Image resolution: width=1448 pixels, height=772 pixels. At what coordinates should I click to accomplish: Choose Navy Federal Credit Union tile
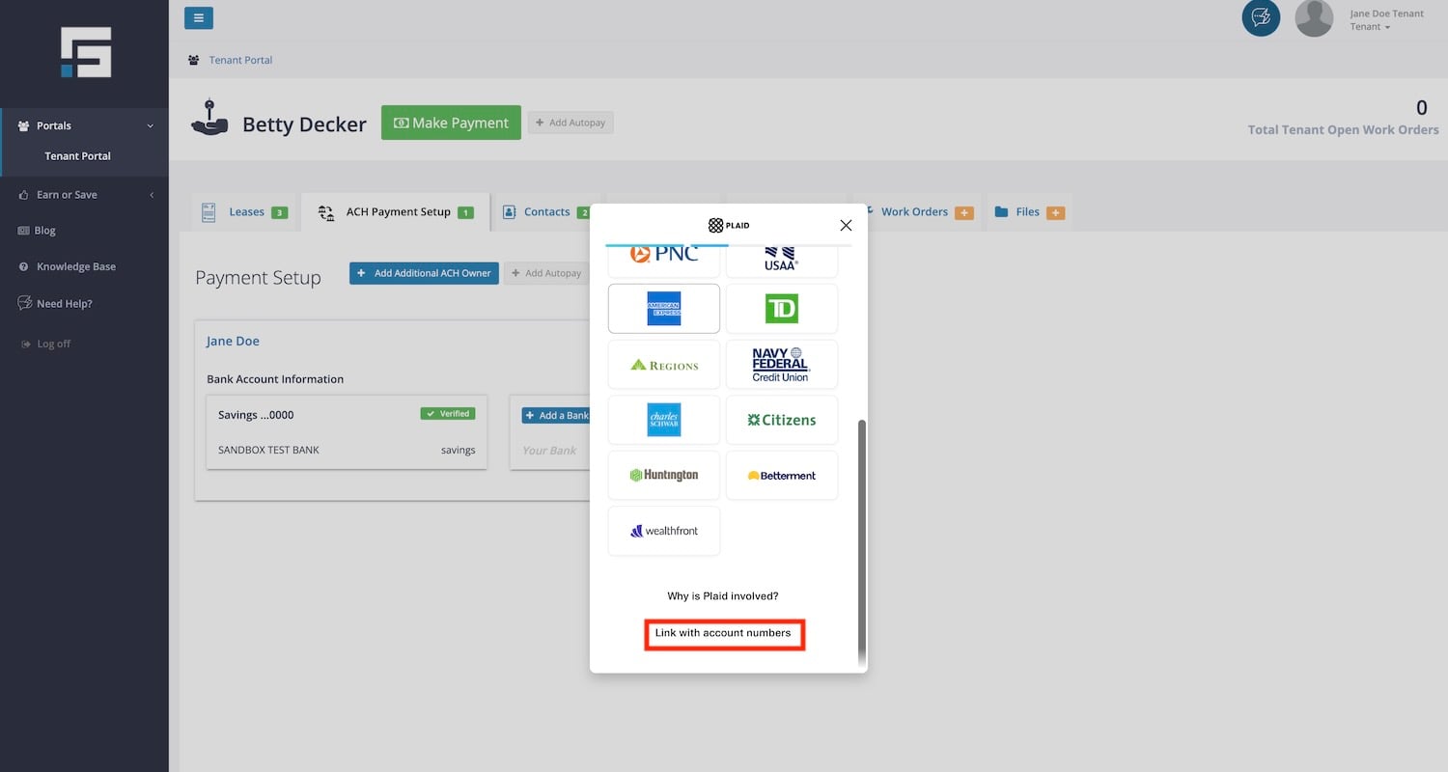coord(782,364)
